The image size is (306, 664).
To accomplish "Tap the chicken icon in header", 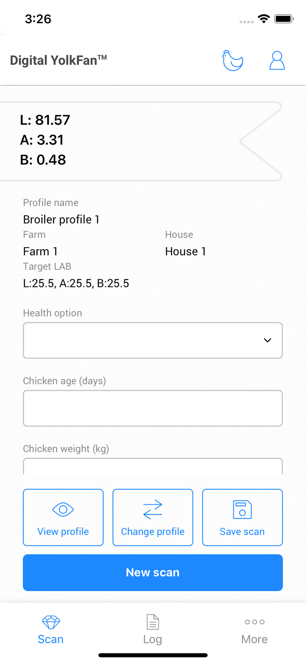I will (232, 61).
